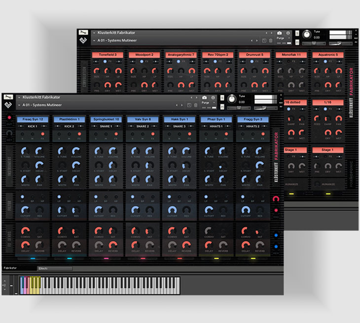Toggle the FX light under Monoflak 11 in back window
360x323 pixels.
point(288,62)
